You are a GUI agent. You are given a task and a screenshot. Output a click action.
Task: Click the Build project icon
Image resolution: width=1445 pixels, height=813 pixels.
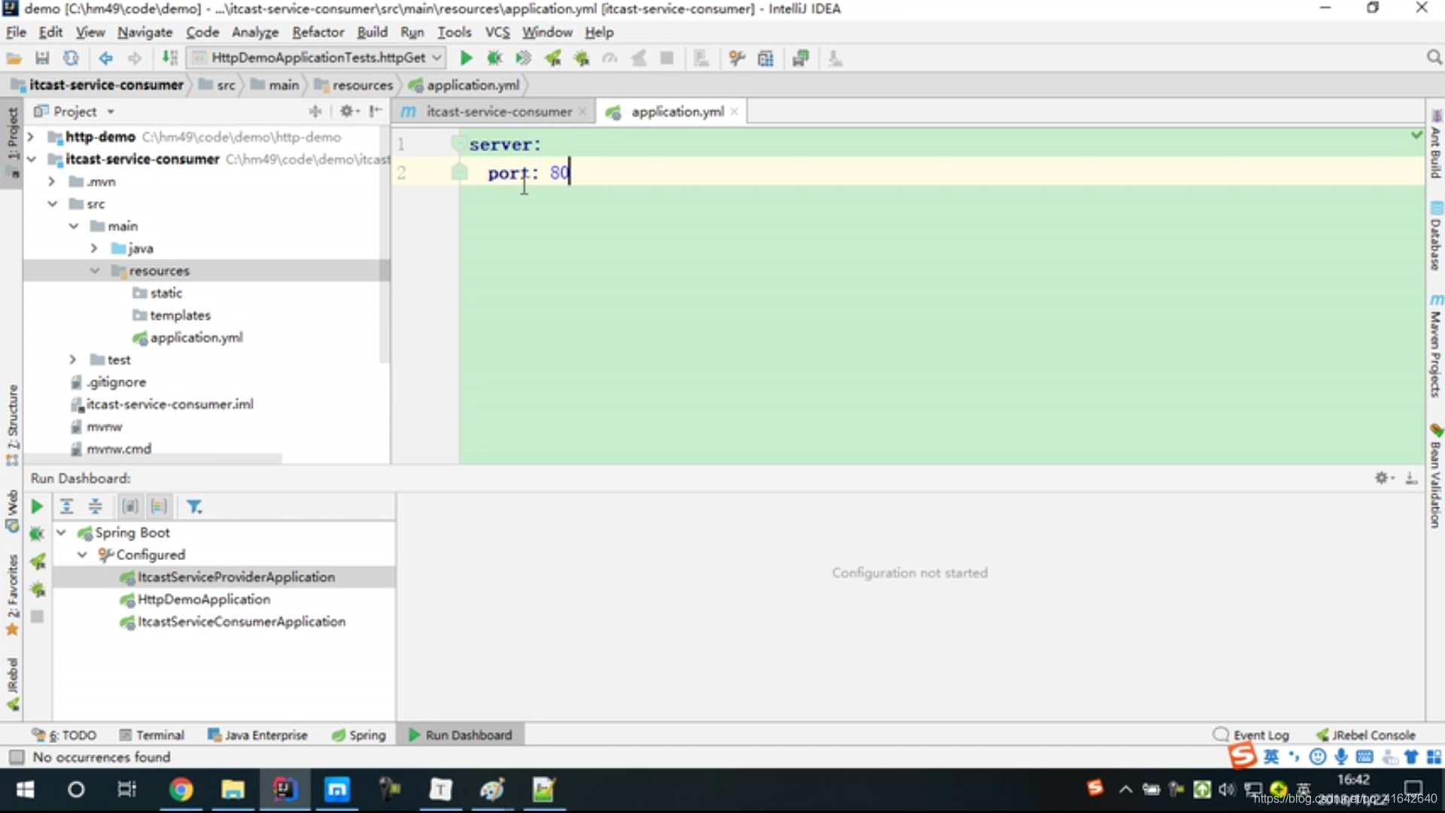(x=170, y=58)
